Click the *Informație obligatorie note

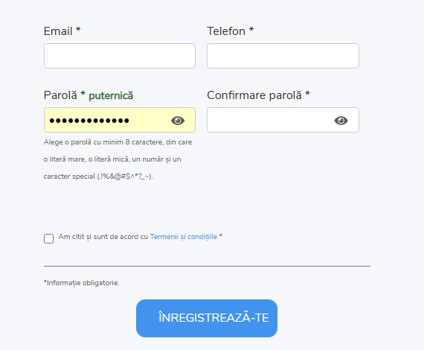pos(81,283)
